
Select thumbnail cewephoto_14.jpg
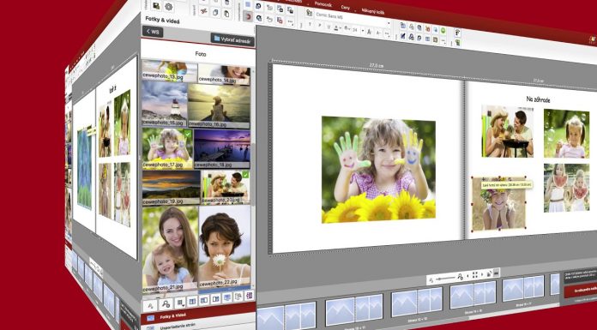coord(224,75)
